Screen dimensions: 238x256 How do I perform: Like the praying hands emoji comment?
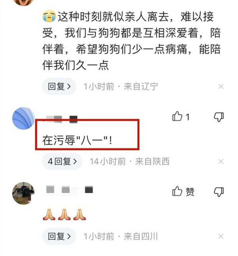(x=177, y=191)
